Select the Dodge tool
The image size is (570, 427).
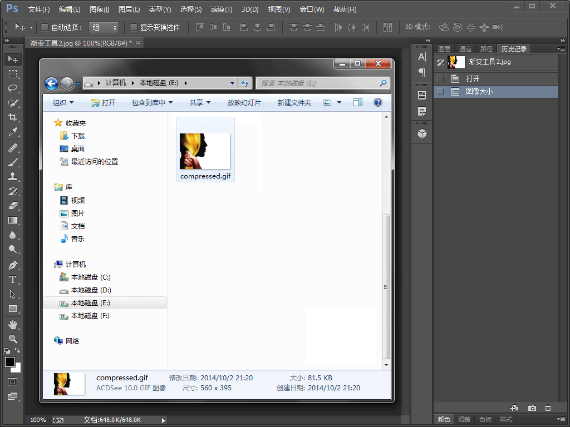(x=13, y=249)
